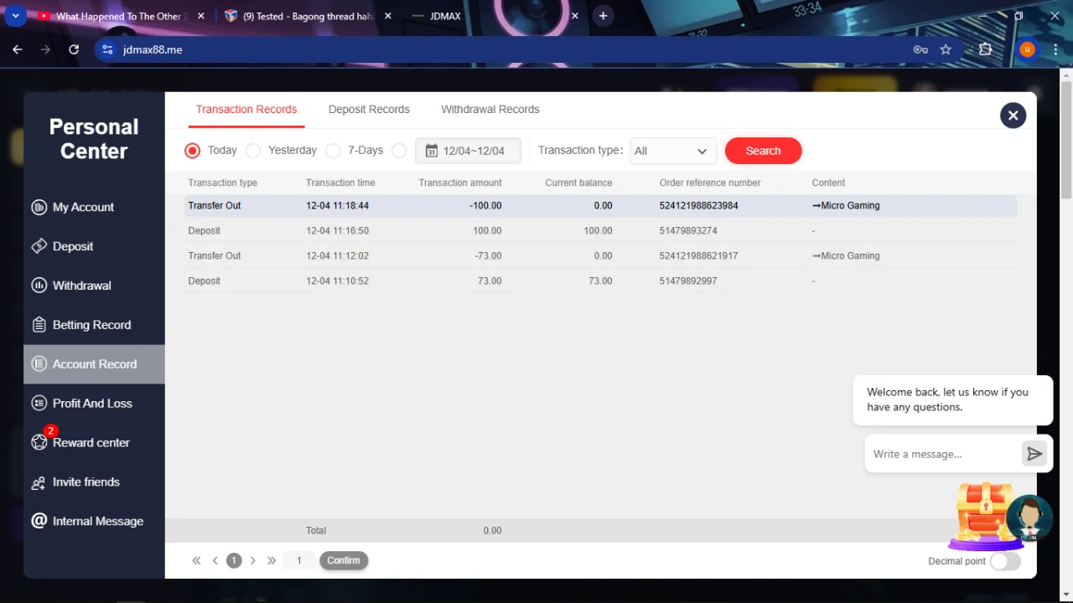Reload the jdmax88.me page
The height and width of the screenshot is (603, 1073).
[x=74, y=49]
